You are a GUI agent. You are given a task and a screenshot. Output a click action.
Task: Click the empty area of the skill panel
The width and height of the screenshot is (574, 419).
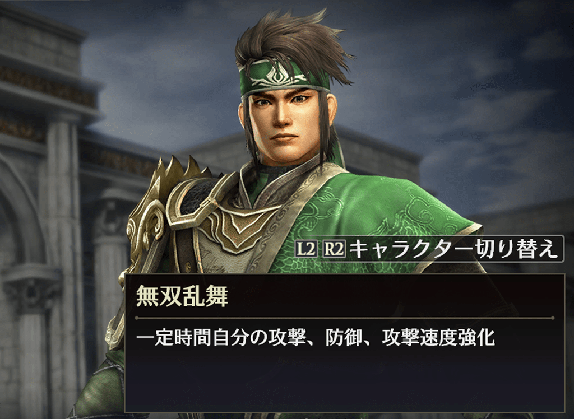(x=344, y=380)
